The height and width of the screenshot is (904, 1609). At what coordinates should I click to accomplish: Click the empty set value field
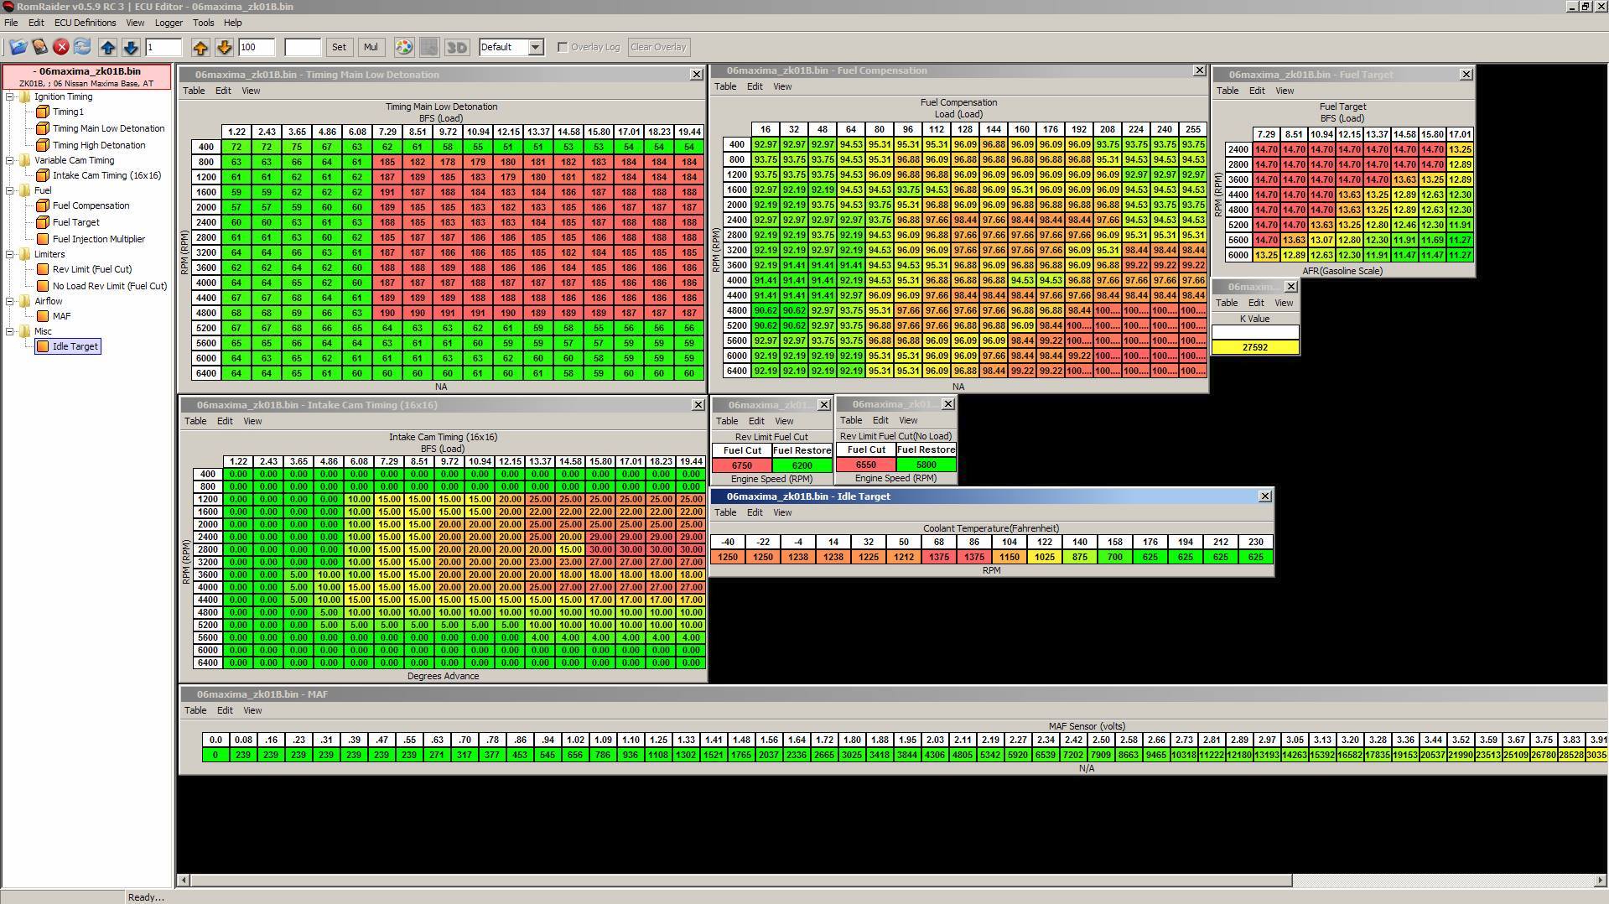303,47
